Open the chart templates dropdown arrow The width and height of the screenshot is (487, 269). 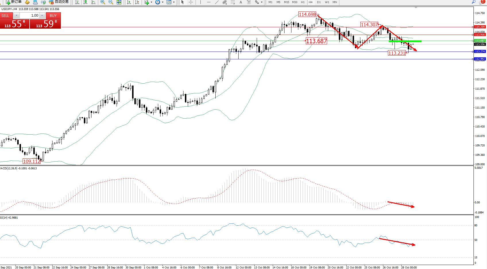pyautogui.click(x=174, y=2)
